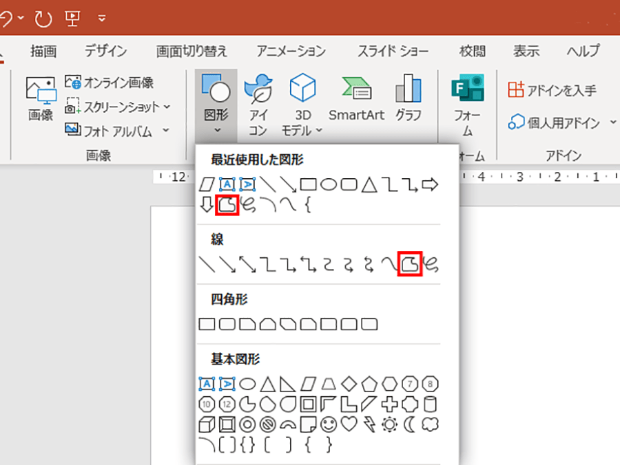Insert the text box shape in 基本図形
The image size is (620, 465).
tap(207, 384)
